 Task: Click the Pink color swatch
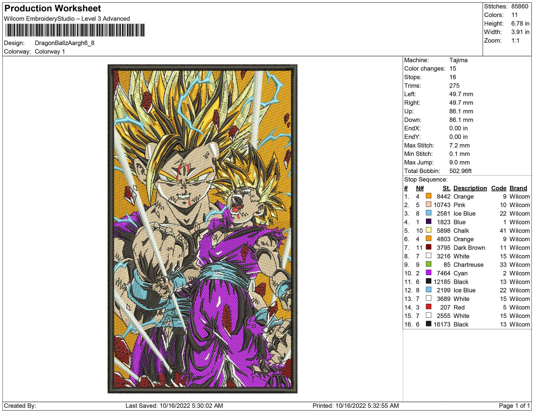tap(428, 205)
